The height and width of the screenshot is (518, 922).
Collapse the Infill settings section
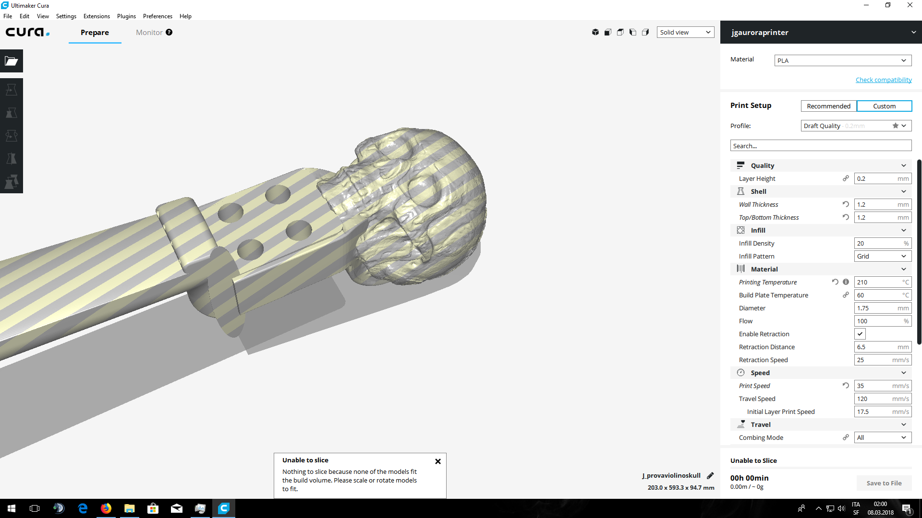(x=821, y=230)
